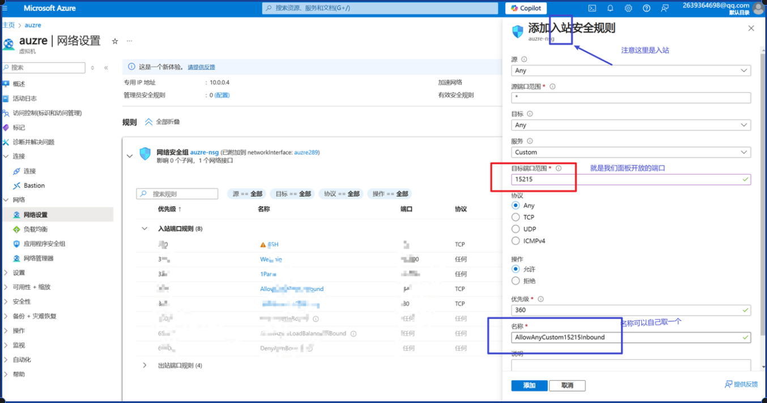Open the top bar feedback icon
The image size is (767, 403).
pos(665,8)
